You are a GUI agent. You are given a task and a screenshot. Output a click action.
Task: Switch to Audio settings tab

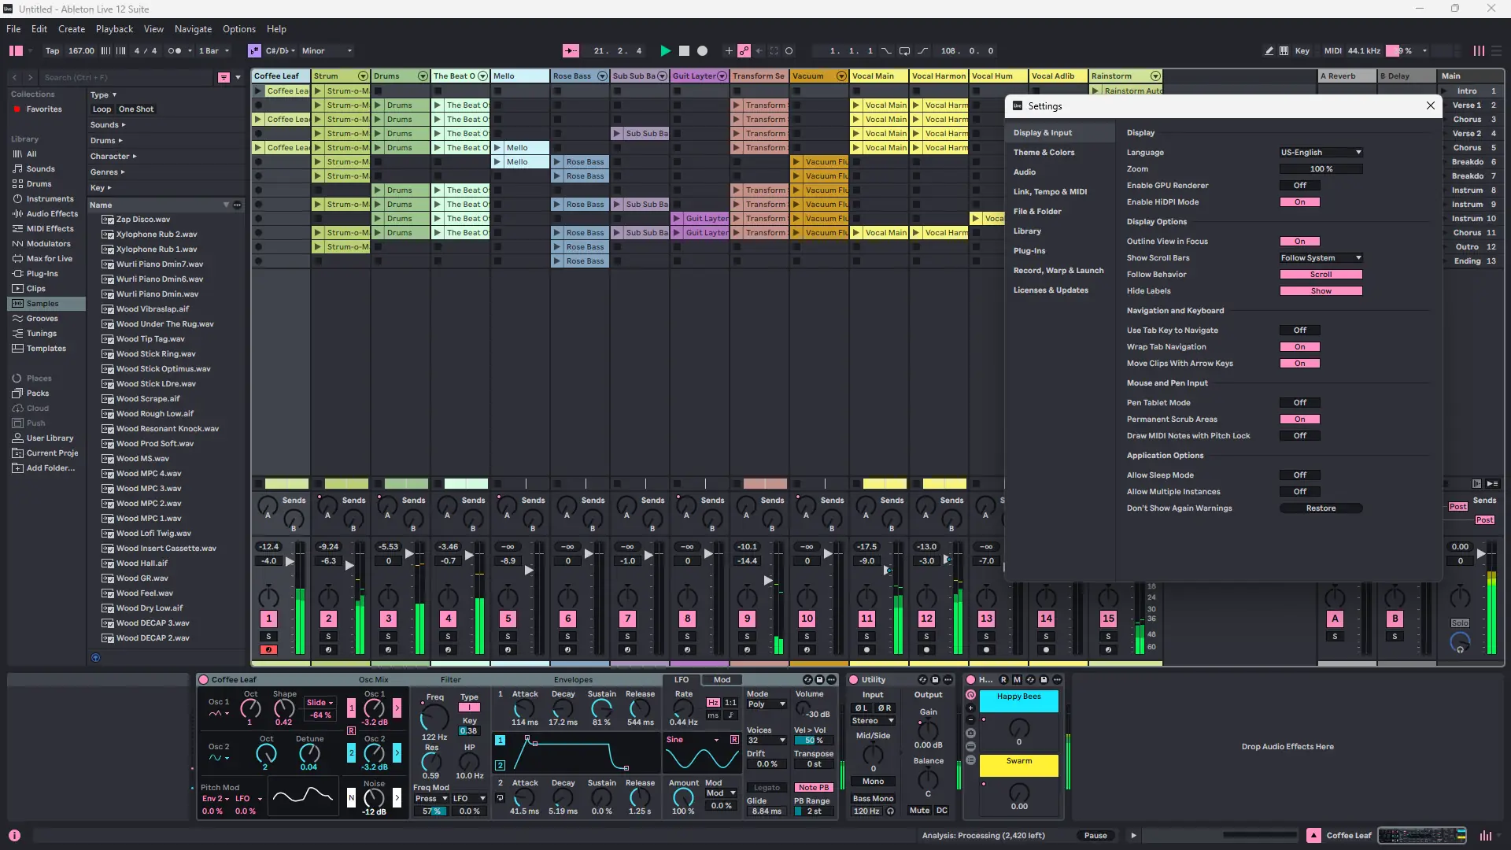(1024, 172)
